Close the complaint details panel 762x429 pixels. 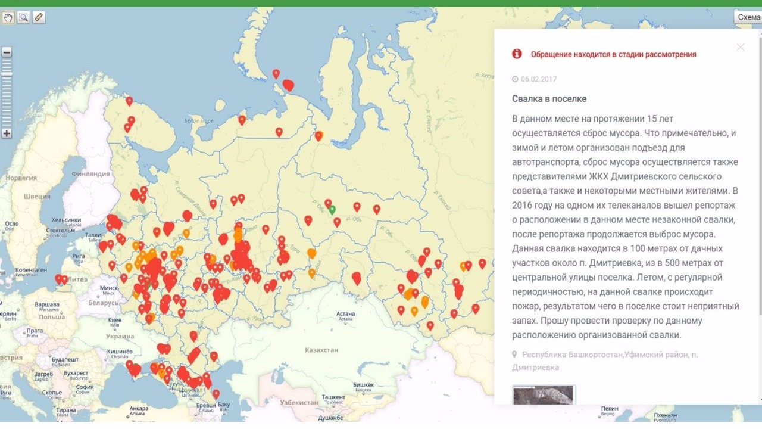(x=740, y=47)
